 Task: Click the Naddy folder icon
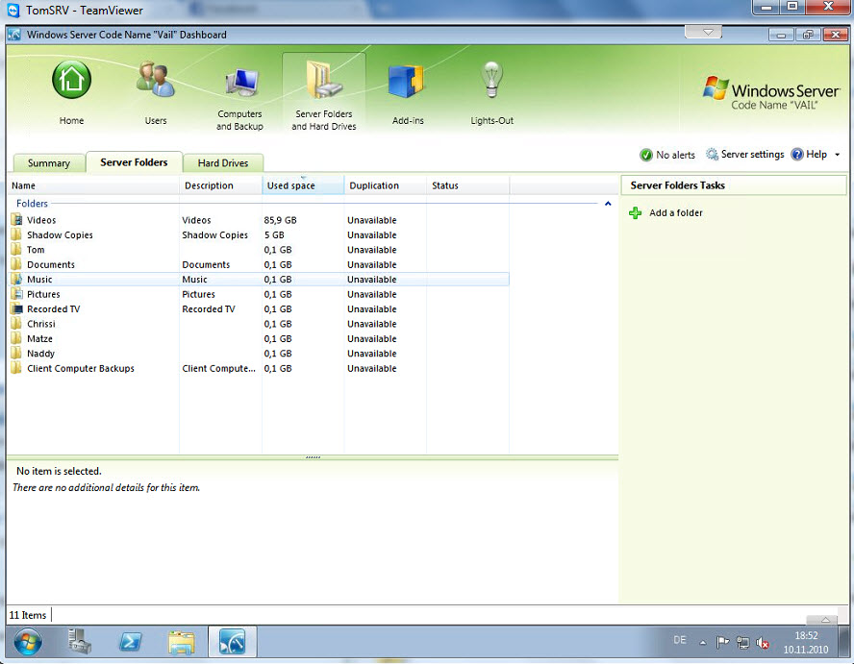pos(17,354)
